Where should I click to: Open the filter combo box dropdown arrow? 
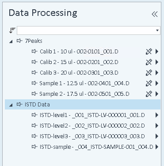(157, 30)
